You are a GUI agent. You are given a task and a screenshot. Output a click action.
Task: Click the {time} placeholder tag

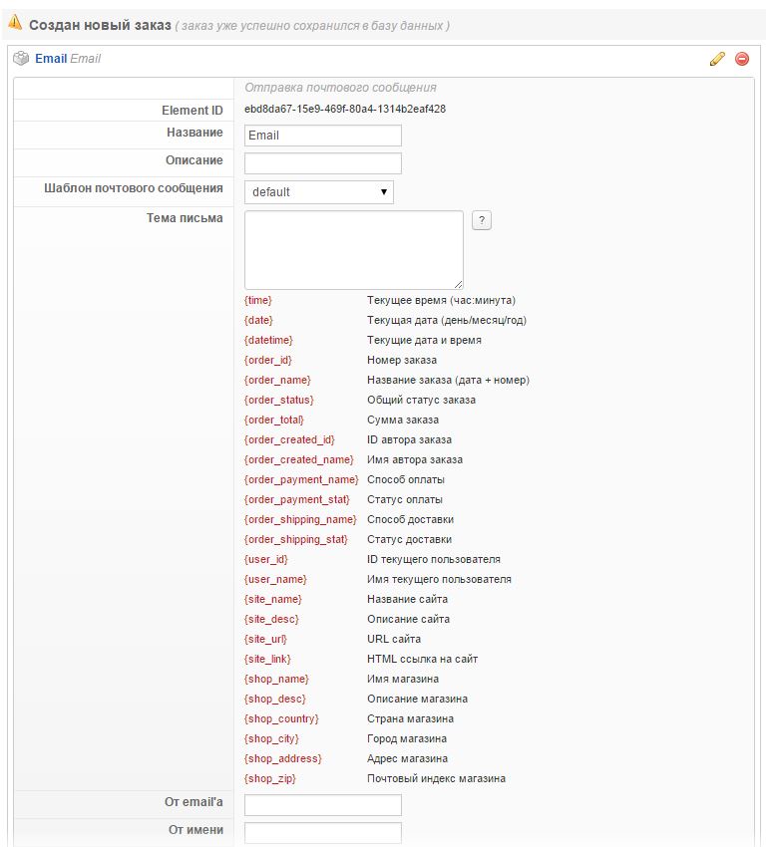coord(258,300)
